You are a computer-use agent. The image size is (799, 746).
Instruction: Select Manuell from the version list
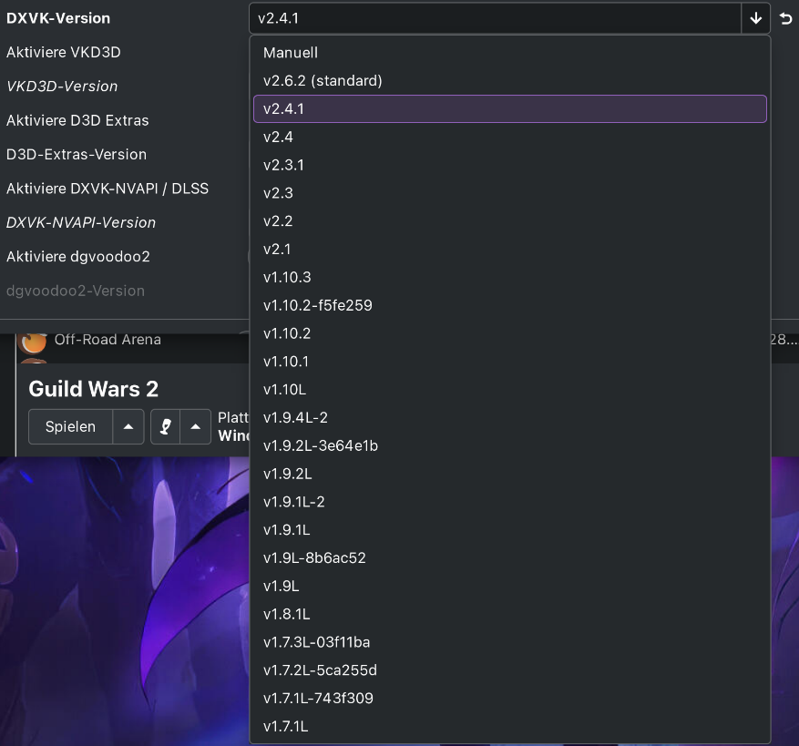509,53
